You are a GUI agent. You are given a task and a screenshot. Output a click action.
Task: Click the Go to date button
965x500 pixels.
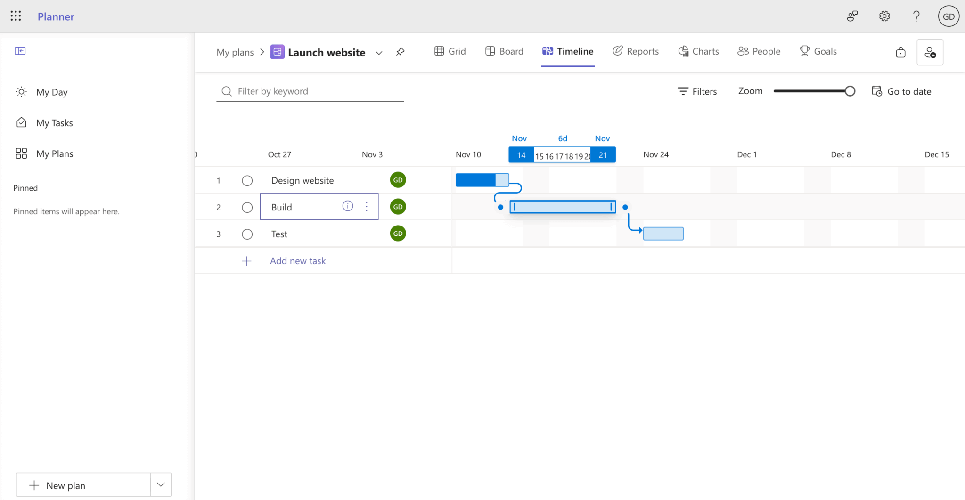pyautogui.click(x=901, y=91)
